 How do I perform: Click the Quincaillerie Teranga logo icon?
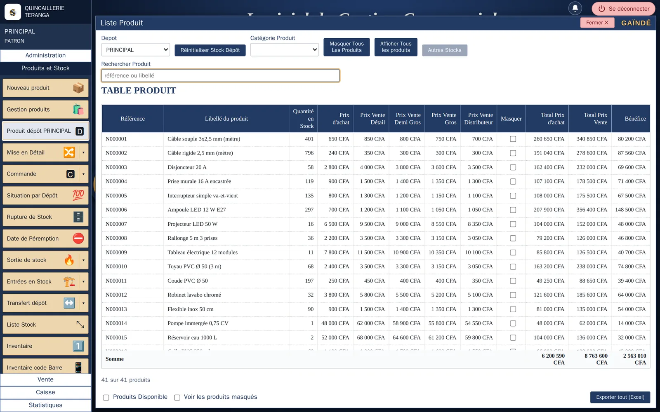pos(13,12)
